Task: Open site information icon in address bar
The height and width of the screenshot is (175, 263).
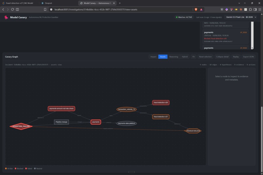Action: coord(51,9)
